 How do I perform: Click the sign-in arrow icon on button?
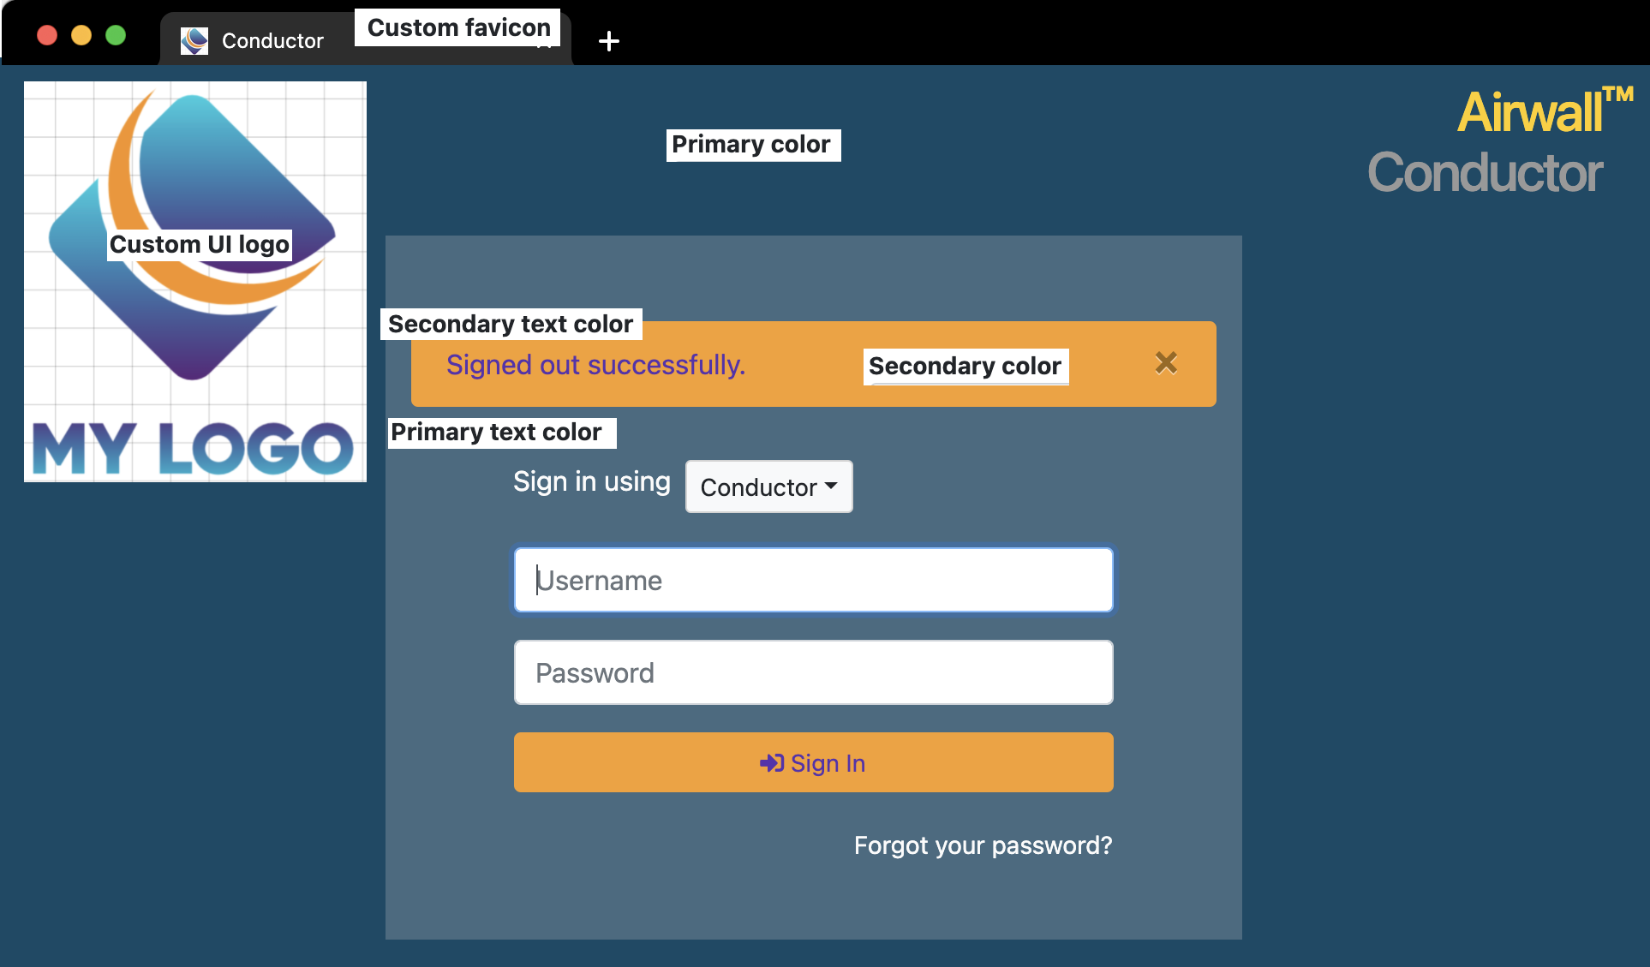[770, 761]
